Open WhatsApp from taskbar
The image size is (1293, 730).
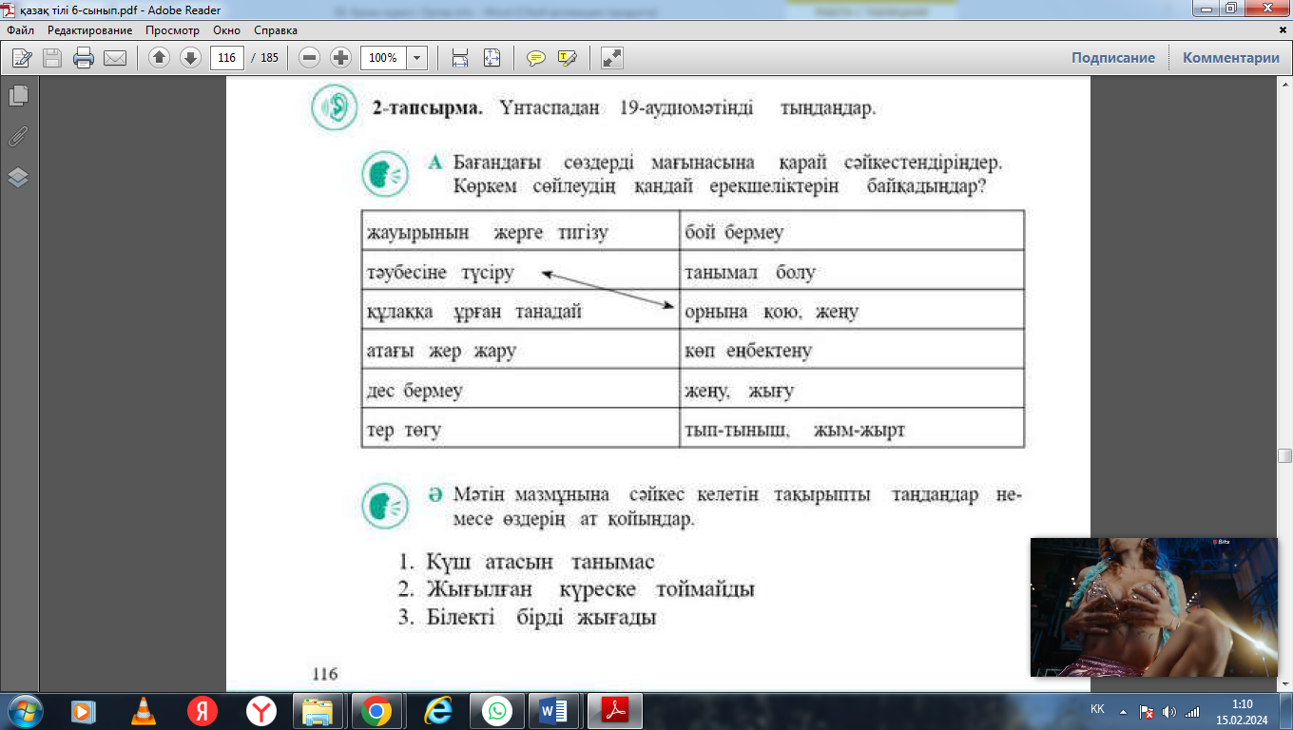[495, 710]
